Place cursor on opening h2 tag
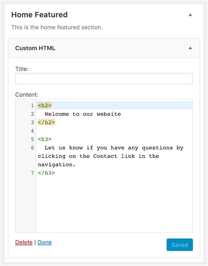Viewport: 208px width, 266px height. 45,106
